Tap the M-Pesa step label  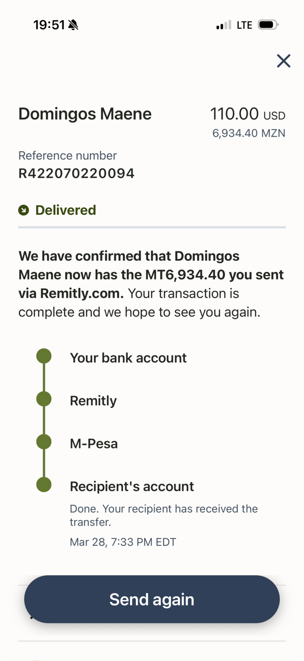click(x=94, y=444)
